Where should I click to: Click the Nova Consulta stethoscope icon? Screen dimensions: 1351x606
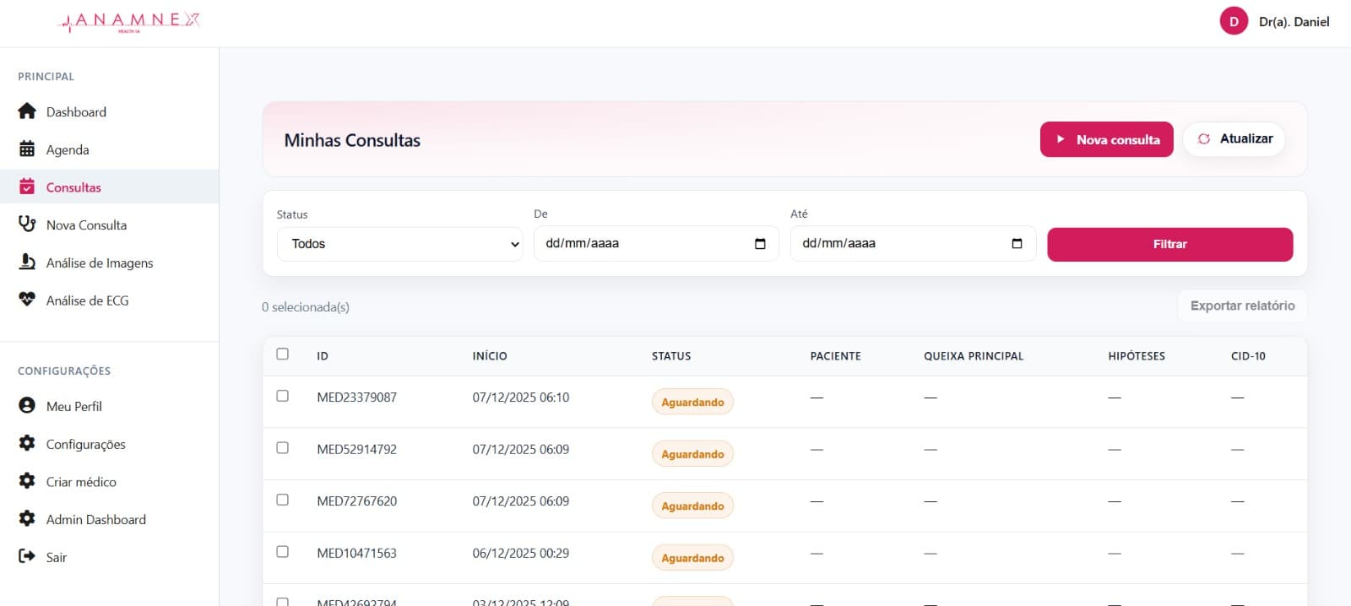point(27,225)
